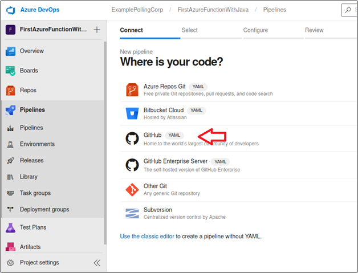Switch to the Select step tab
Image resolution: width=358 pixels, height=273 pixels.
tap(189, 30)
